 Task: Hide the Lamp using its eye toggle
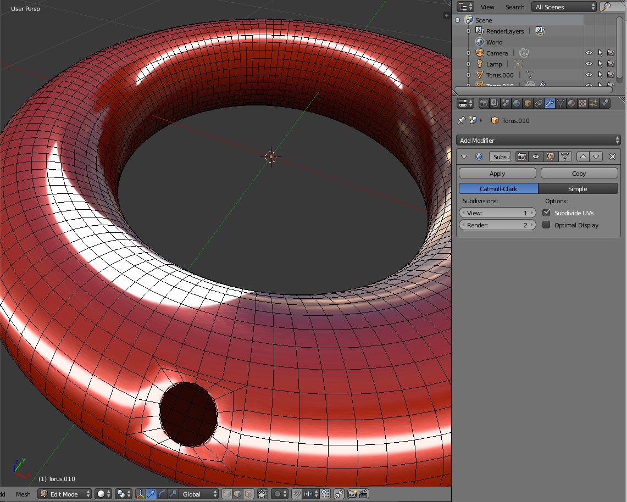pos(589,63)
